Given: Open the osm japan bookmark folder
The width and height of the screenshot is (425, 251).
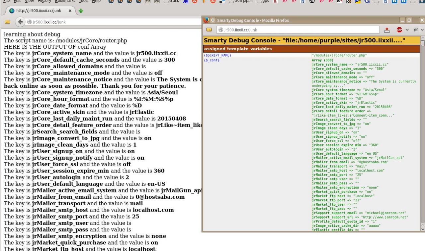Looking at the screenshot, I should click(241, 2).
